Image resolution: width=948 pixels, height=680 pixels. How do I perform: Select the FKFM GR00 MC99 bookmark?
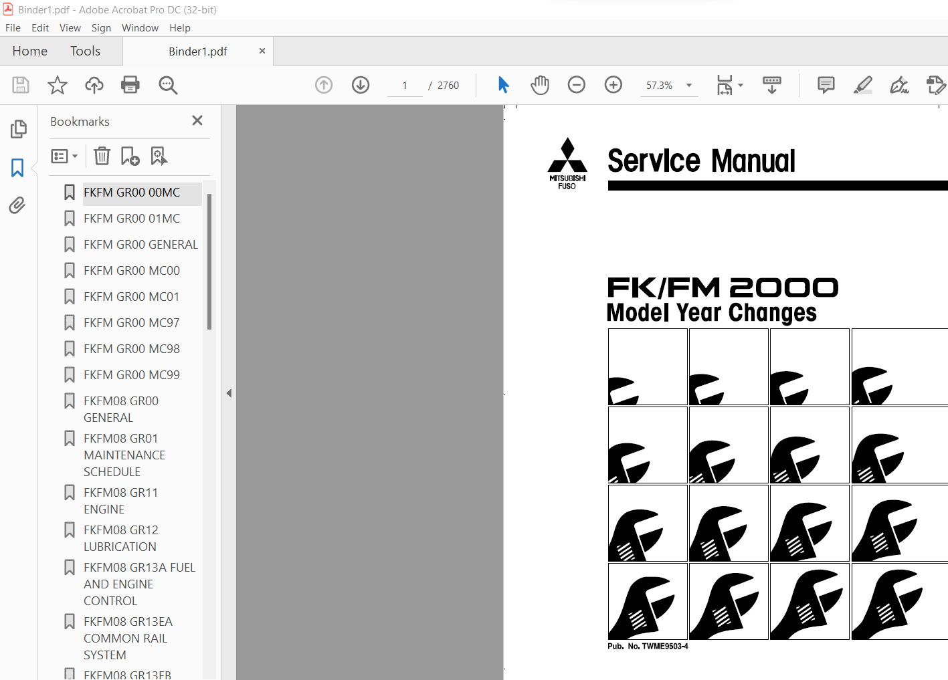(132, 375)
